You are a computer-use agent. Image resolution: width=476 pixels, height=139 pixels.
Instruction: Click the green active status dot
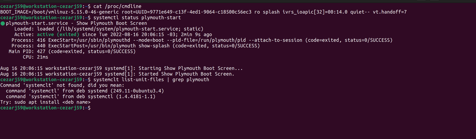(x=3, y=24)
